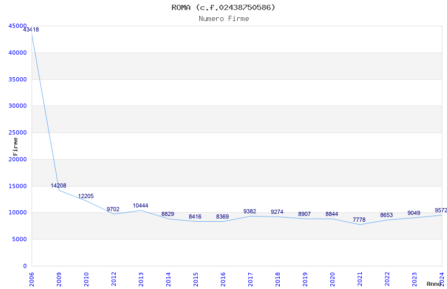The width and height of the screenshot is (447, 289).
Task: Click the x-axis year 2019
Action: (x=306, y=280)
